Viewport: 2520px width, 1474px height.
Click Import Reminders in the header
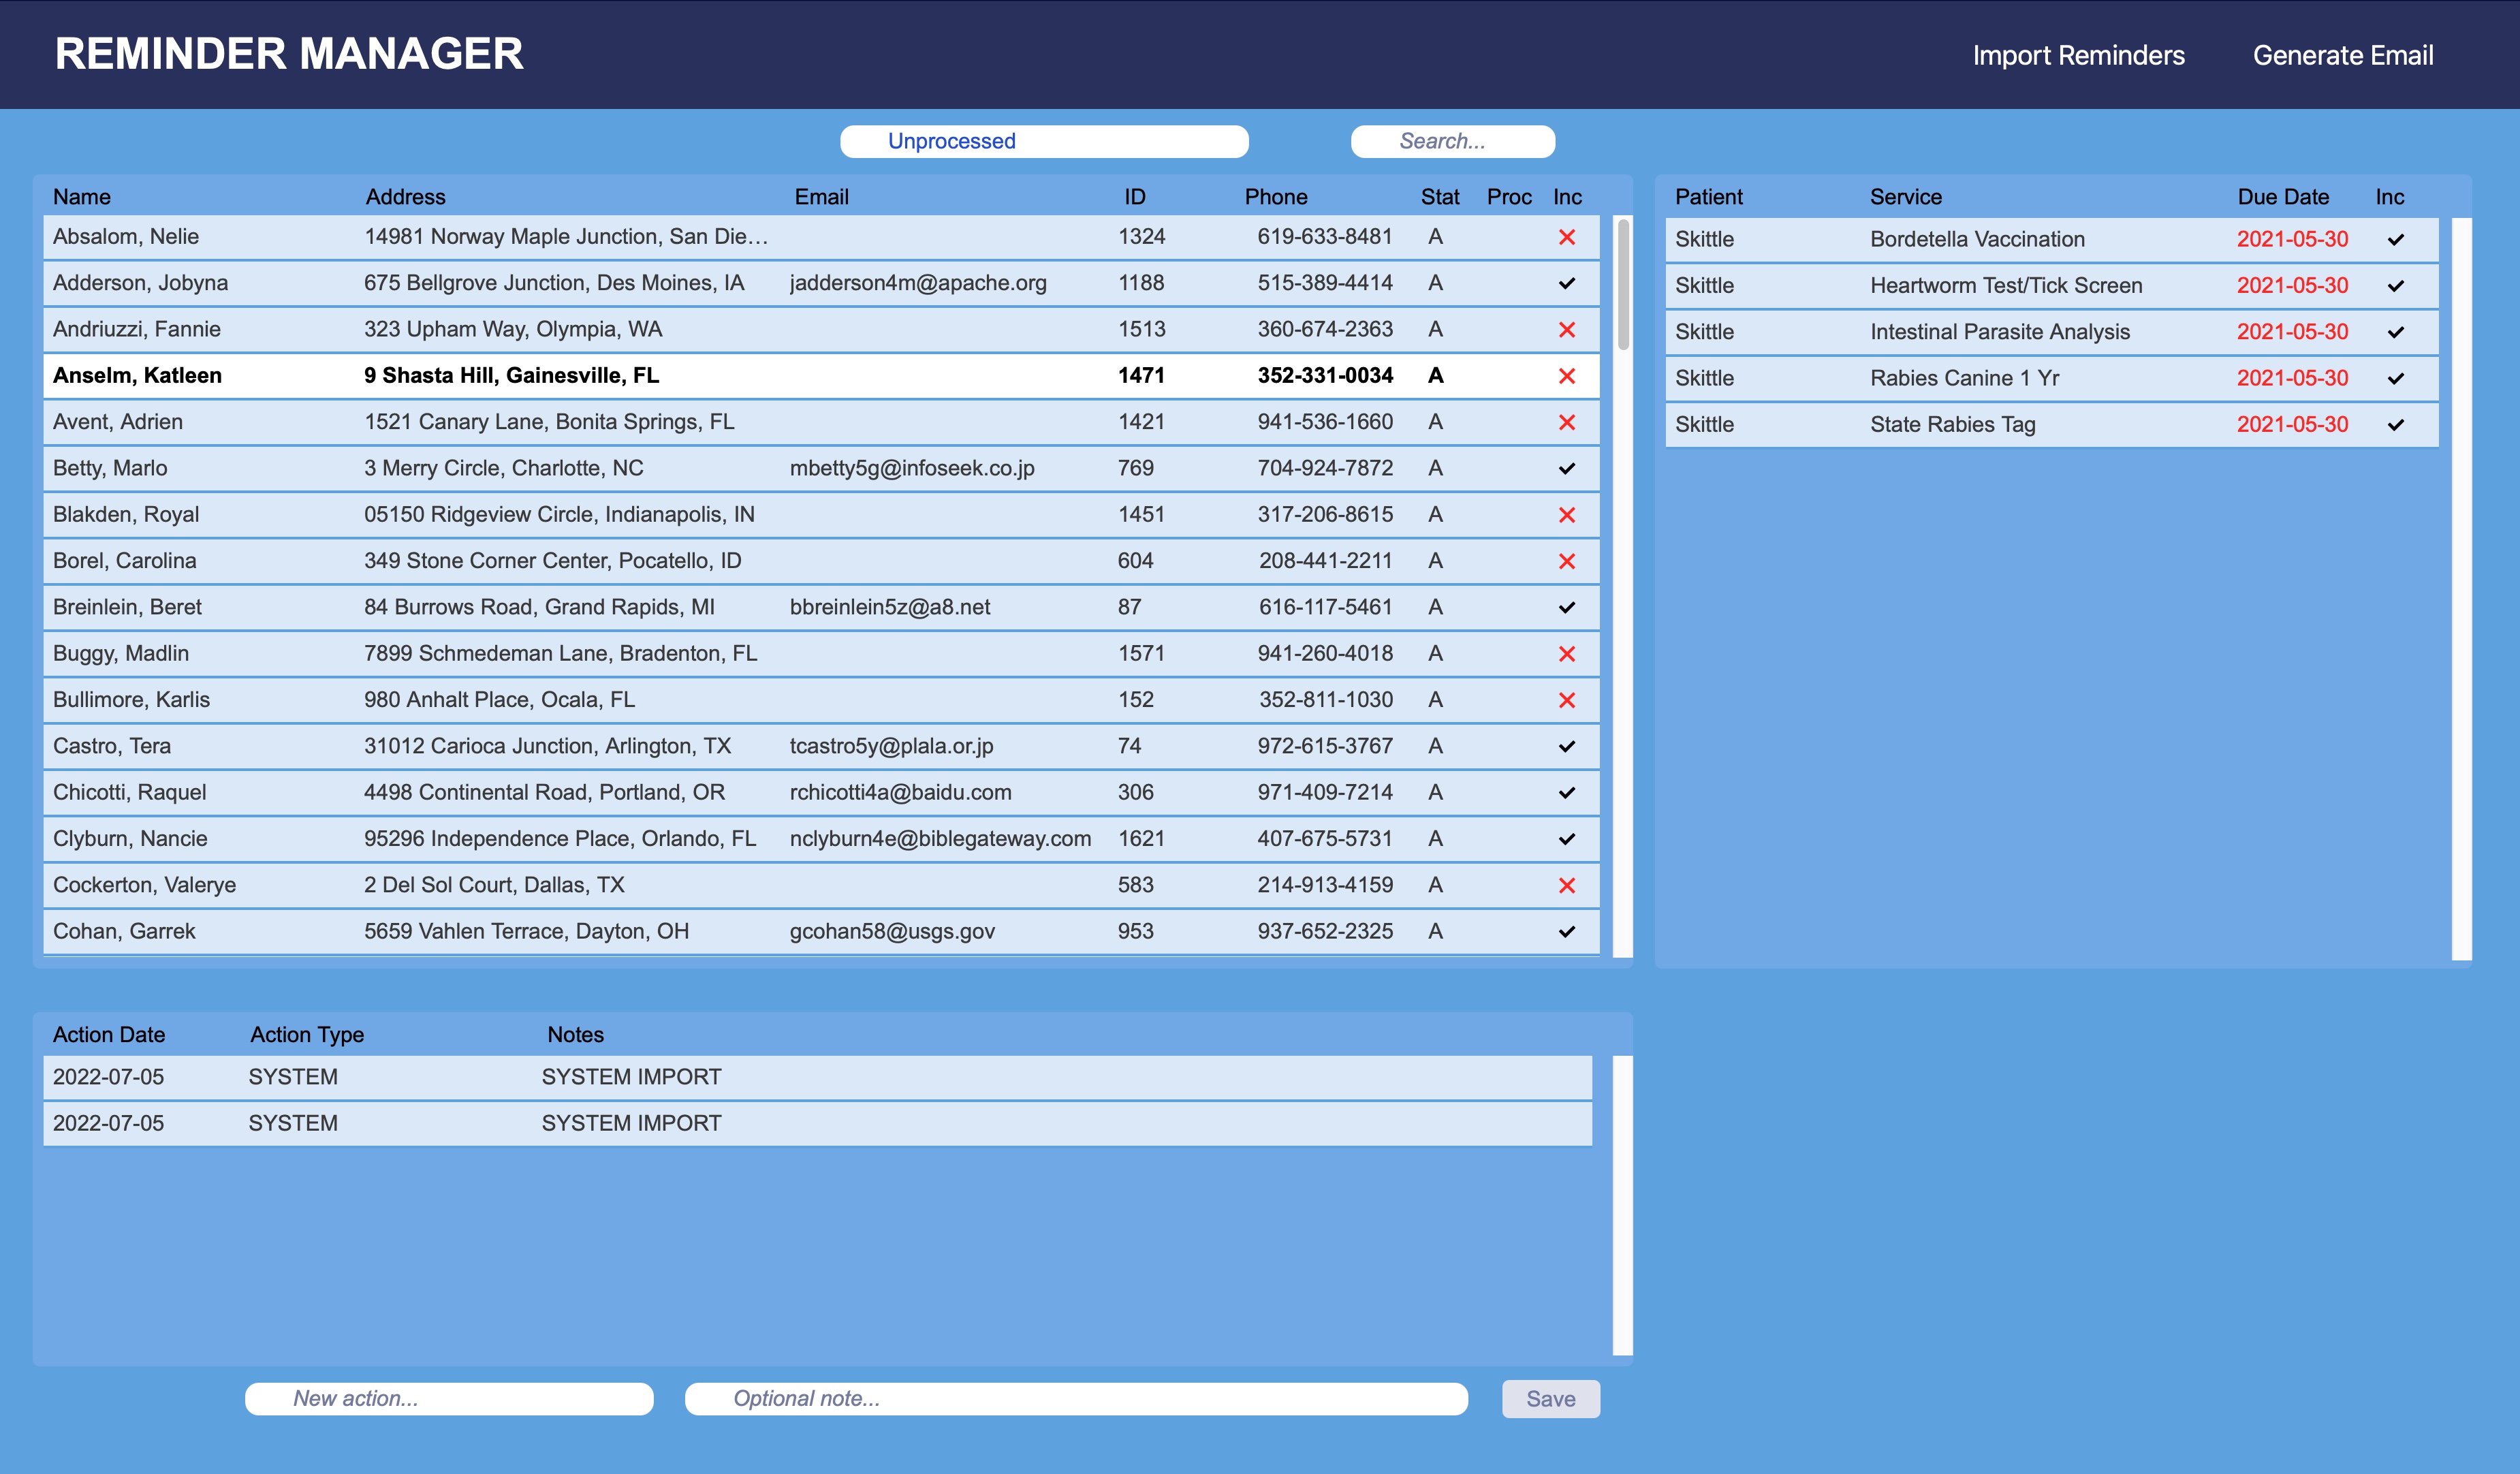coord(2078,55)
